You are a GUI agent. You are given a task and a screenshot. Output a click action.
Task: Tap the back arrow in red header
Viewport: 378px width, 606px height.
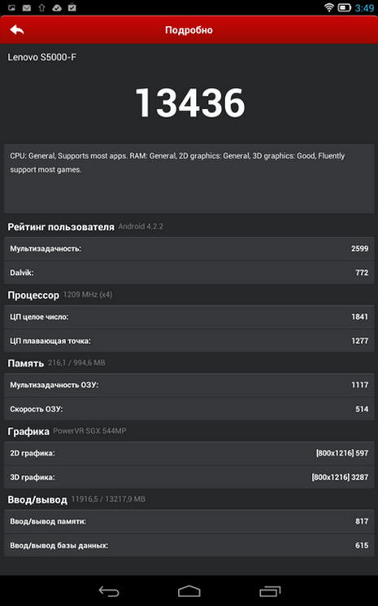(16, 30)
